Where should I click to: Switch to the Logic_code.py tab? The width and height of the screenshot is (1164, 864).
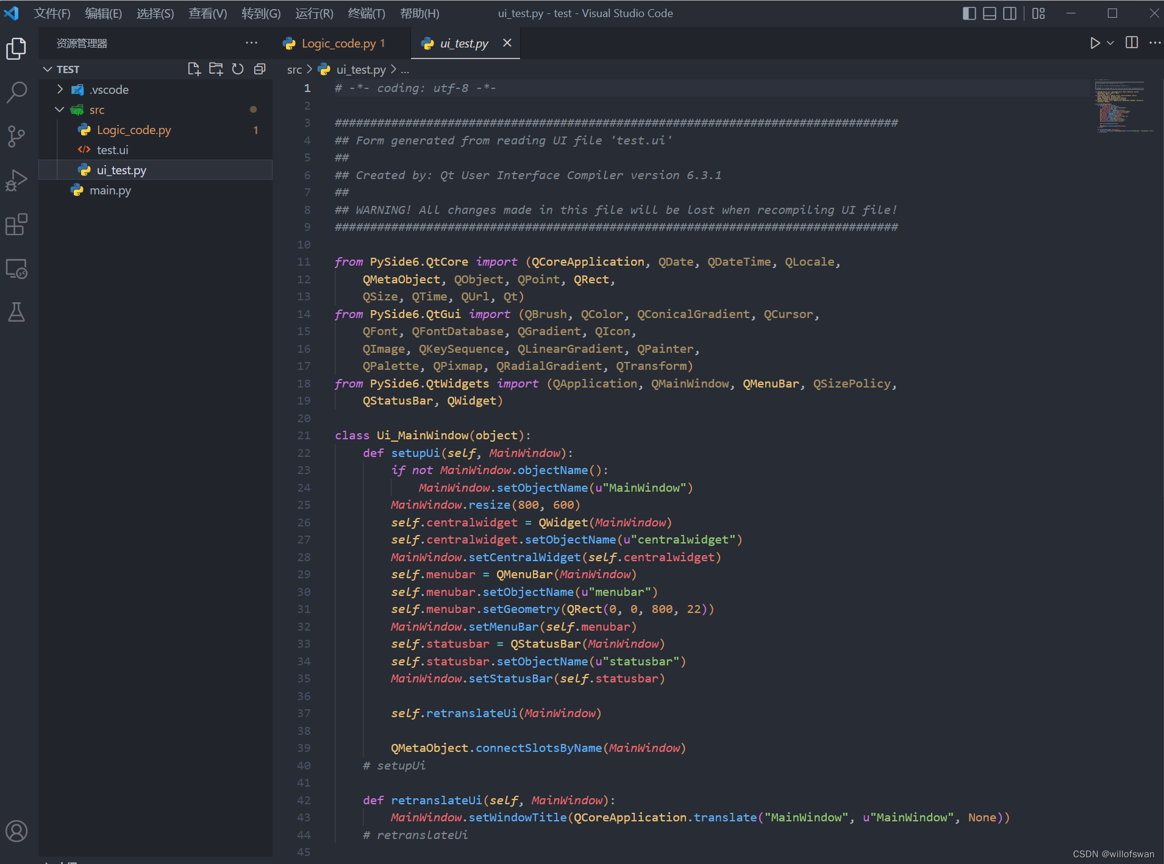click(341, 43)
